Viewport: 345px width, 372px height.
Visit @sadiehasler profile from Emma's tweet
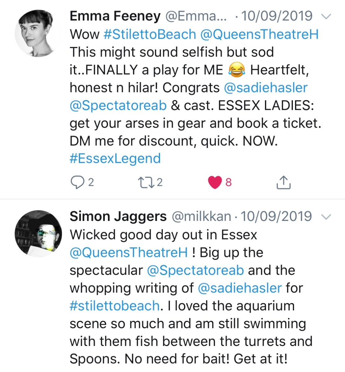tap(266, 88)
